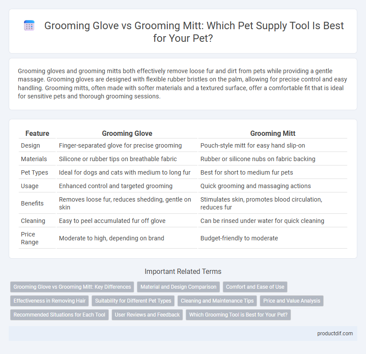The width and height of the screenshot is (366, 354).
Task: Click the 'Grooming Mitt' column header
Action: click(273, 133)
